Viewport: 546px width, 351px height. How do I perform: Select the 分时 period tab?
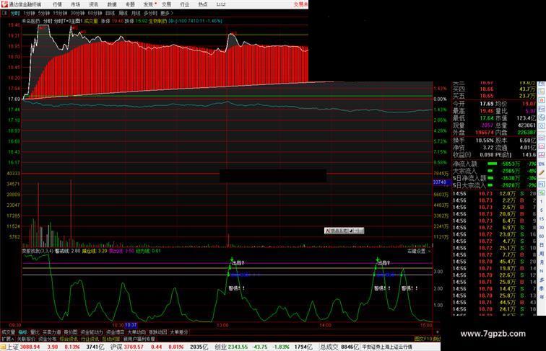click(x=15, y=13)
